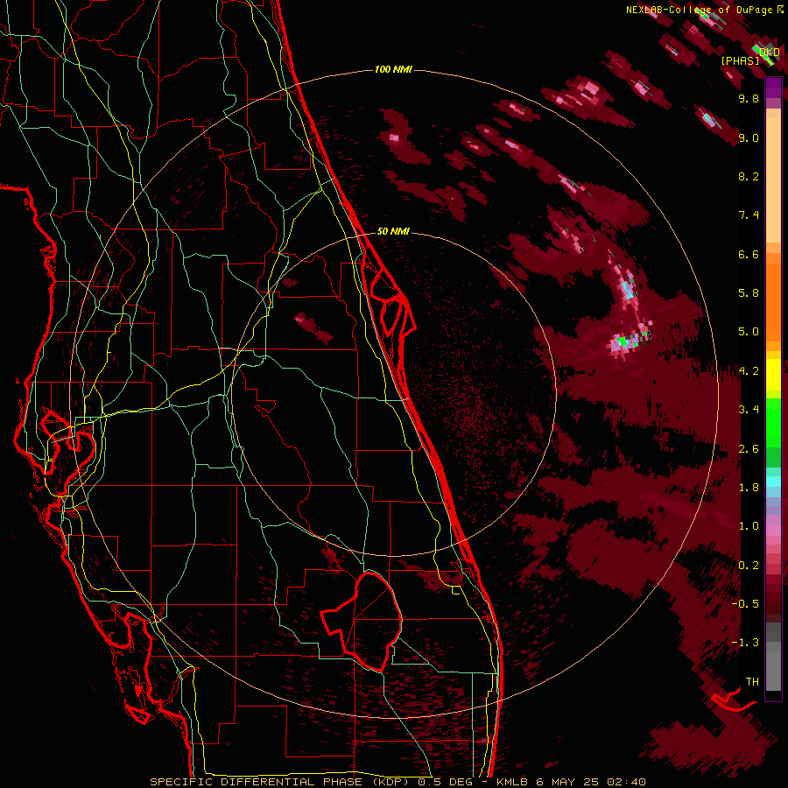This screenshot has width=788, height=788.
Task: Click the "0.2" legend value
Action: 749,566
